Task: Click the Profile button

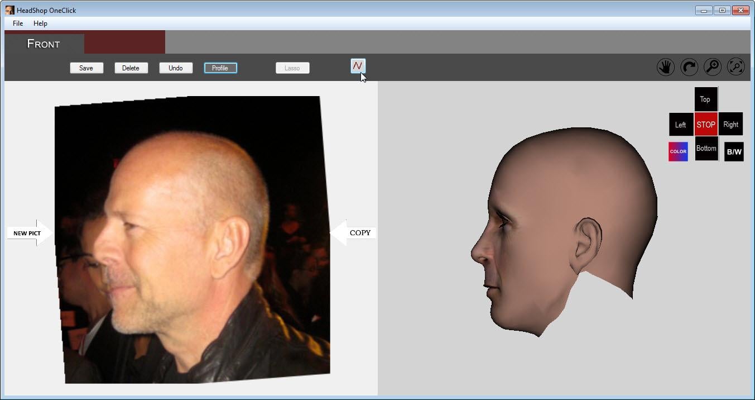Action: coord(220,68)
